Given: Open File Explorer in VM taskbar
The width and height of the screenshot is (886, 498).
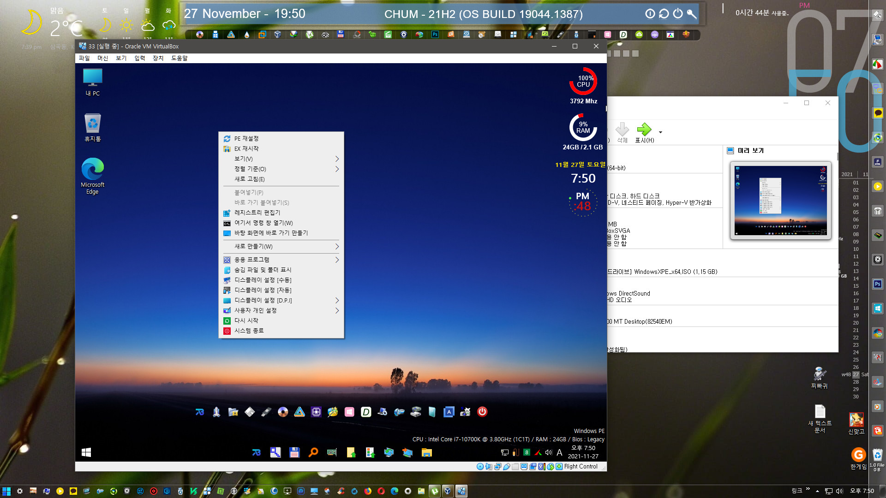Looking at the screenshot, I should 426,452.
